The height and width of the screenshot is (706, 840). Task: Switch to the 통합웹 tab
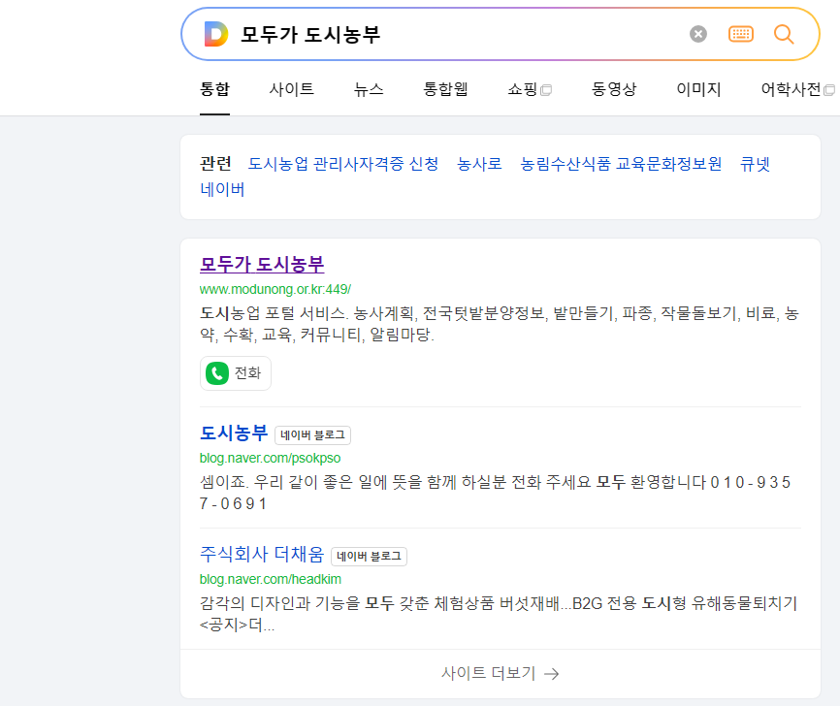pyautogui.click(x=446, y=89)
